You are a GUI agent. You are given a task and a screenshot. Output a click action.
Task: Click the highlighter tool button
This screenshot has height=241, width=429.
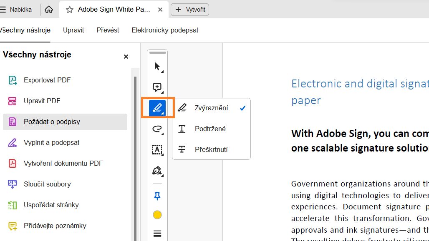(x=157, y=108)
